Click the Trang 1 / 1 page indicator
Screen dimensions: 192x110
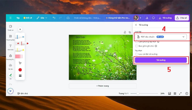tap(123, 94)
